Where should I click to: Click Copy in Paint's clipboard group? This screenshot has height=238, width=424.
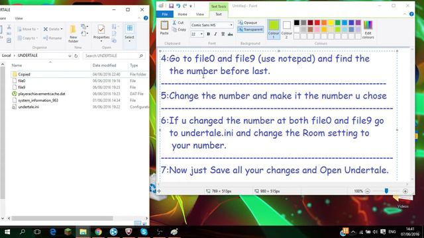[x=179, y=29]
